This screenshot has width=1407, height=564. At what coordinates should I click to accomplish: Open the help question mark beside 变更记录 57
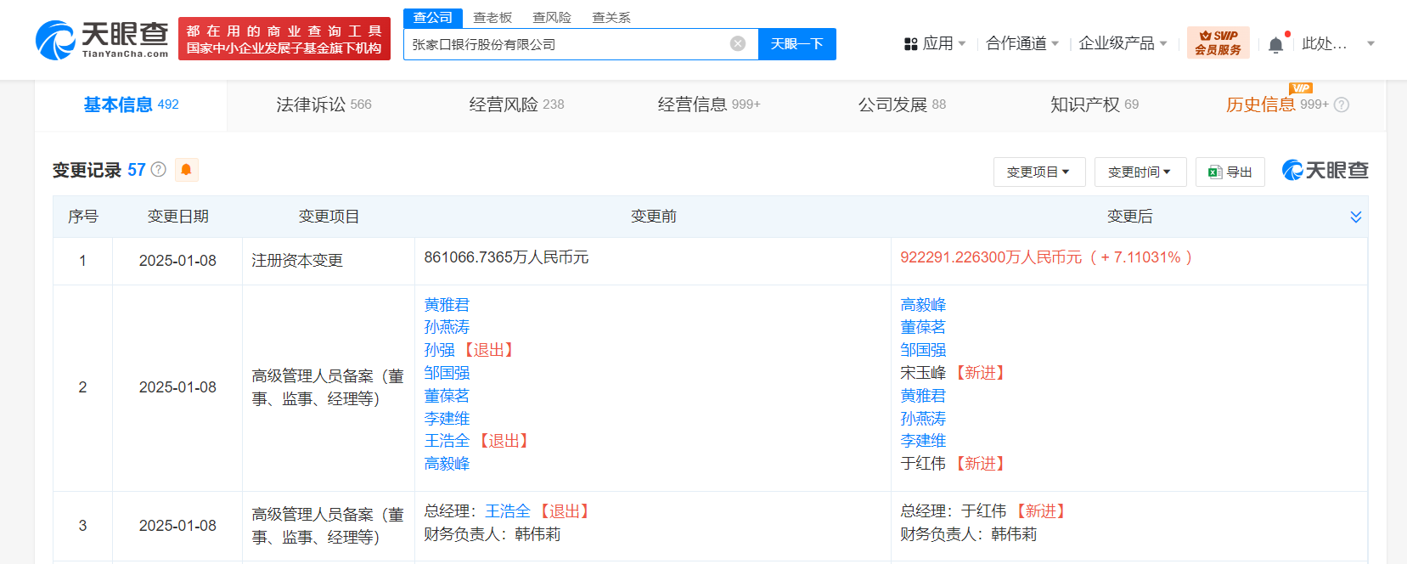pyautogui.click(x=159, y=170)
